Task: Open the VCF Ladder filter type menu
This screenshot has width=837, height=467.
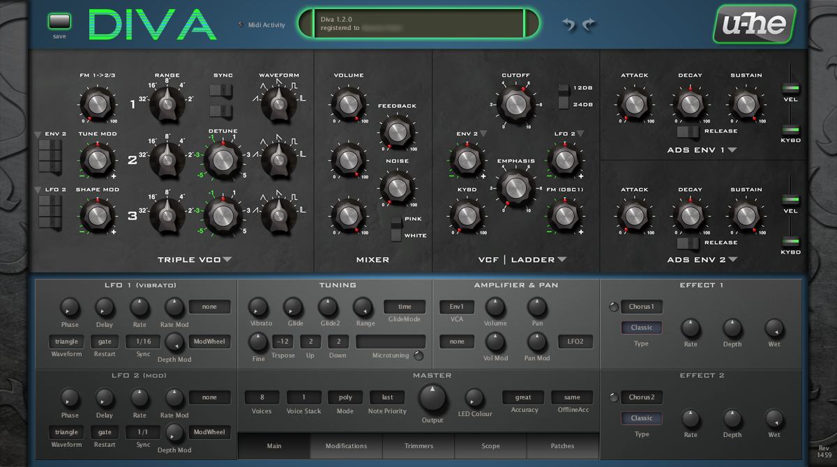Action: [x=561, y=260]
